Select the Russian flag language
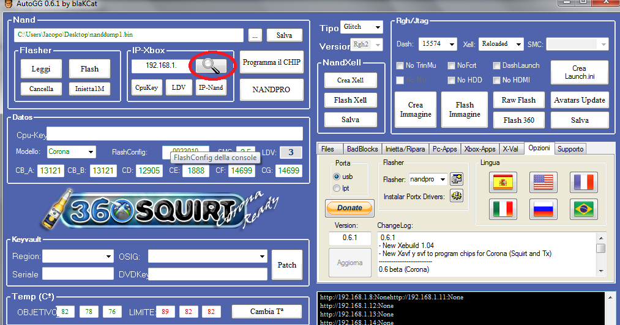The width and height of the screenshot is (620, 325). coord(543,209)
